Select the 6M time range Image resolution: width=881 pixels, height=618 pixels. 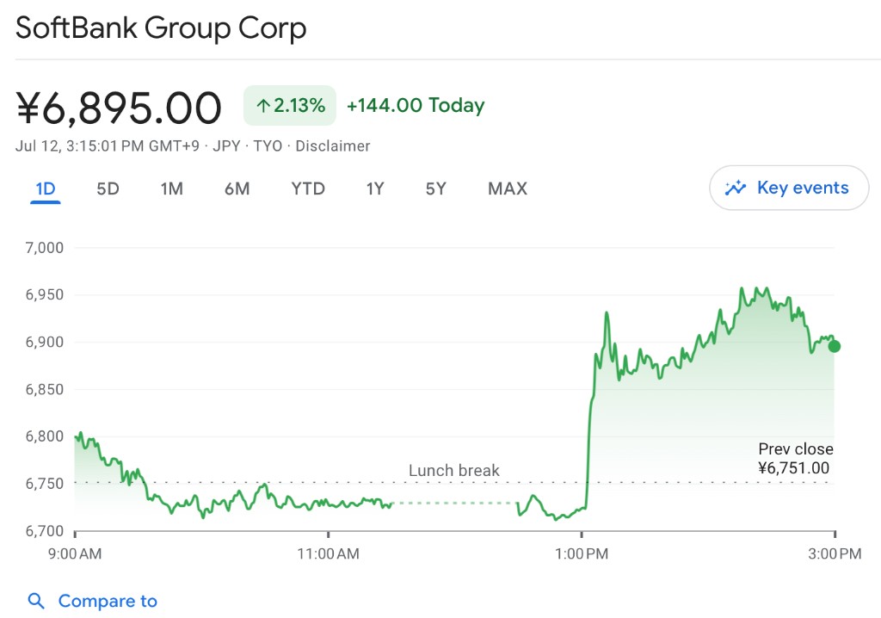(x=237, y=188)
